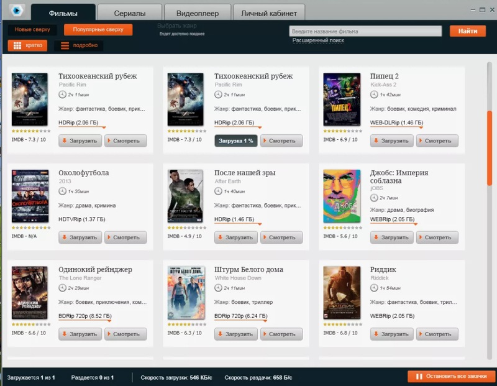Switch to the Личный кабинет tab
The height and width of the screenshot is (386, 497).
pyautogui.click(x=269, y=12)
